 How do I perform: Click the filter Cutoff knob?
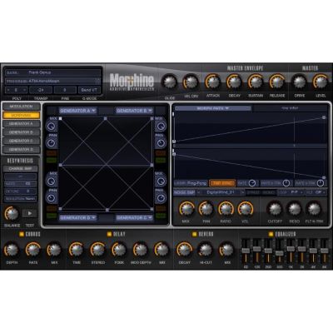coord(275,209)
